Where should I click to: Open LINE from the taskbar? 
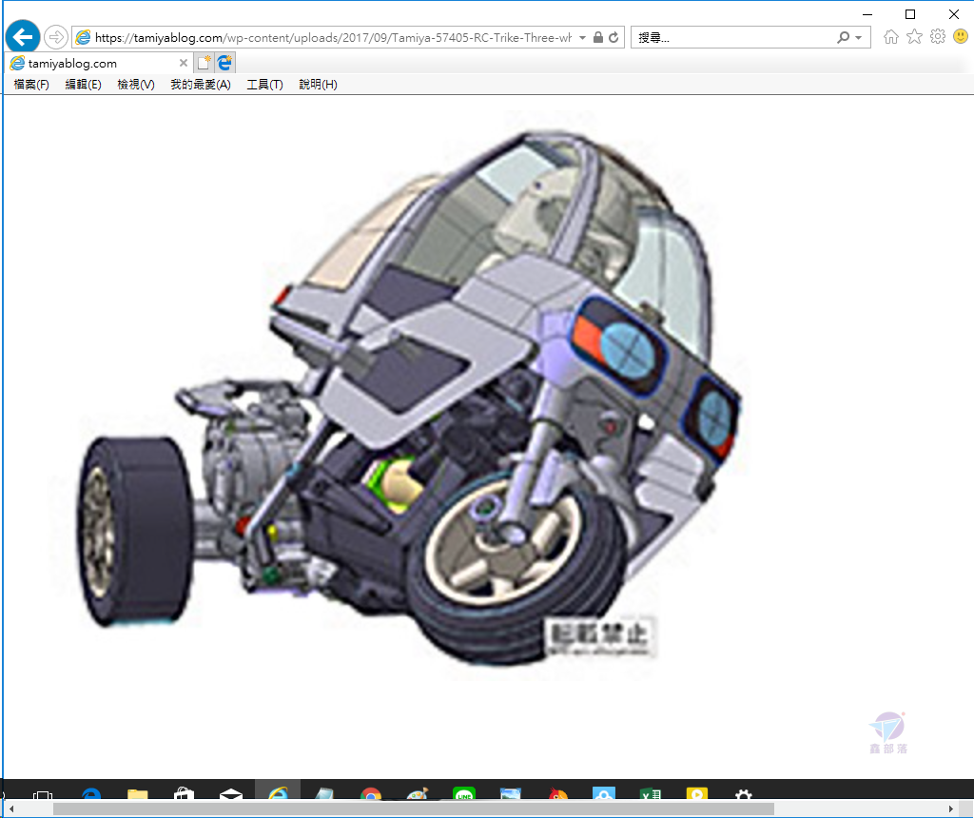[464, 794]
